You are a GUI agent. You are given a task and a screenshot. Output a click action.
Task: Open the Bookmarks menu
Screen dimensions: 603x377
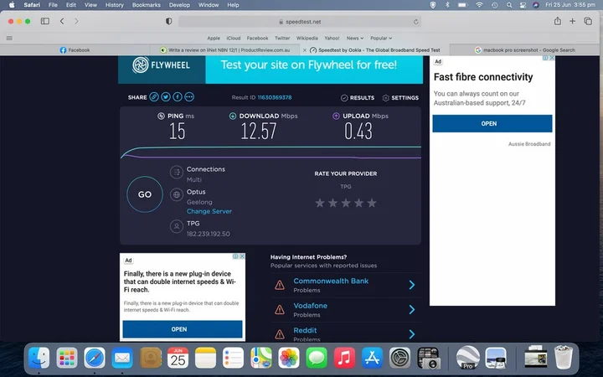146,5
